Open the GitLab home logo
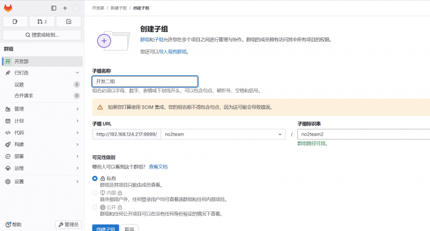The height and width of the screenshot is (231, 430). pos(8,8)
